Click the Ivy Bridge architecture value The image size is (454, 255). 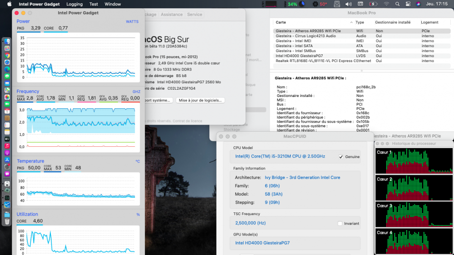point(302,177)
